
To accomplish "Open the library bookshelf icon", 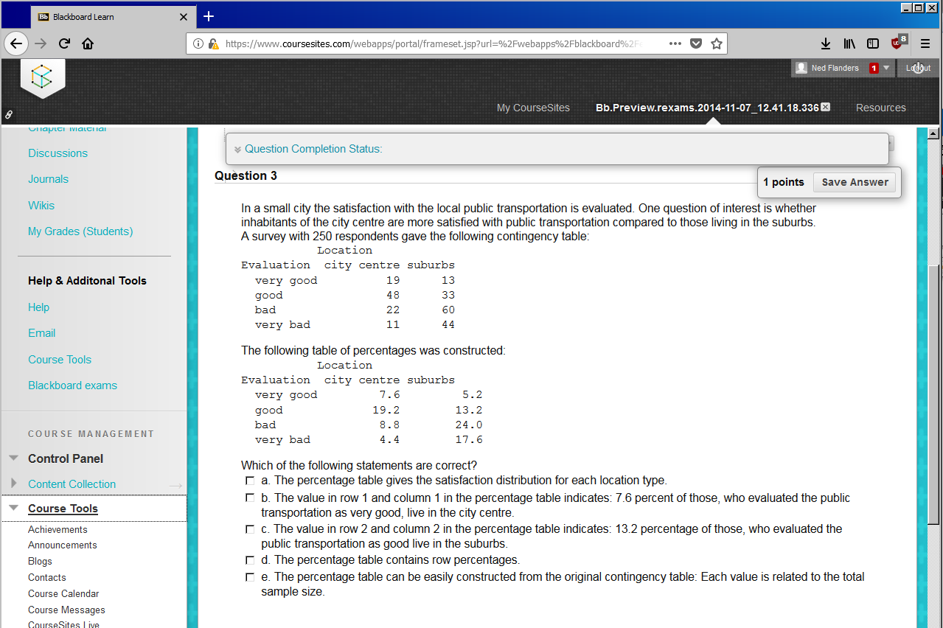I will point(849,43).
